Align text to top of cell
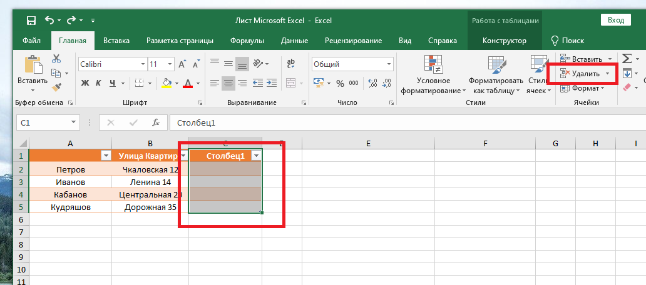The image size is (646, 285). point(215,63)
